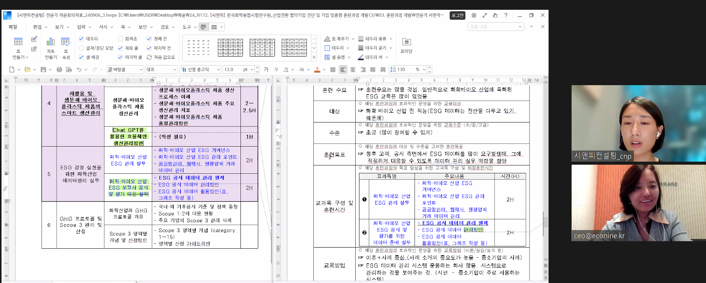Expand 테두리 종류 dropdown

391,39
